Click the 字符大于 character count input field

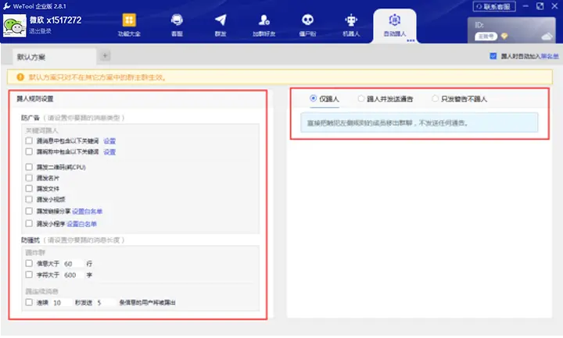click(x=74, y=275)
